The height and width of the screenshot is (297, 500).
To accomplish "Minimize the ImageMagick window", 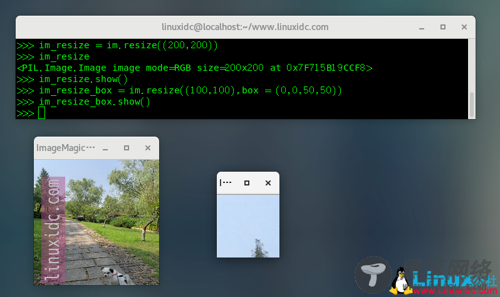I will click(x=105, y=148).
